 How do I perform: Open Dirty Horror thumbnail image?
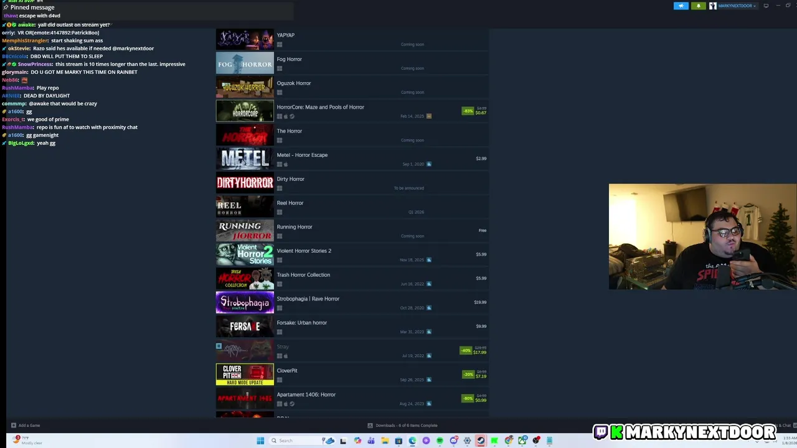click(245, 183)
